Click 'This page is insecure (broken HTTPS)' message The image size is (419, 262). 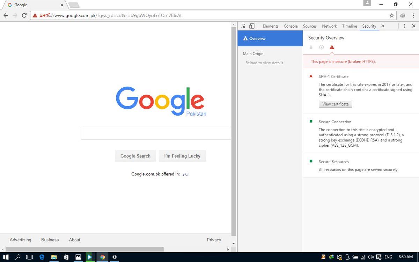343,61
